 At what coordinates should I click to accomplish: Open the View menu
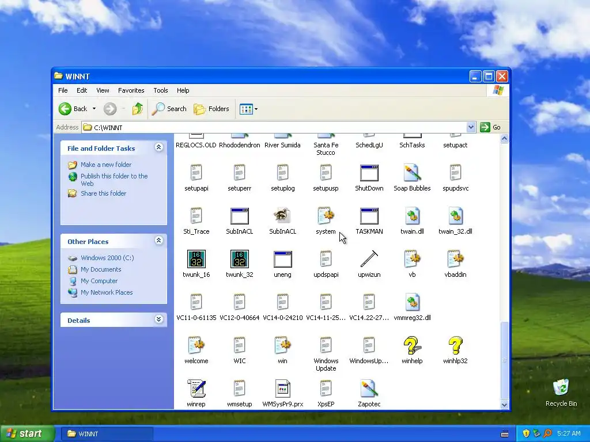tap(103, 90)
